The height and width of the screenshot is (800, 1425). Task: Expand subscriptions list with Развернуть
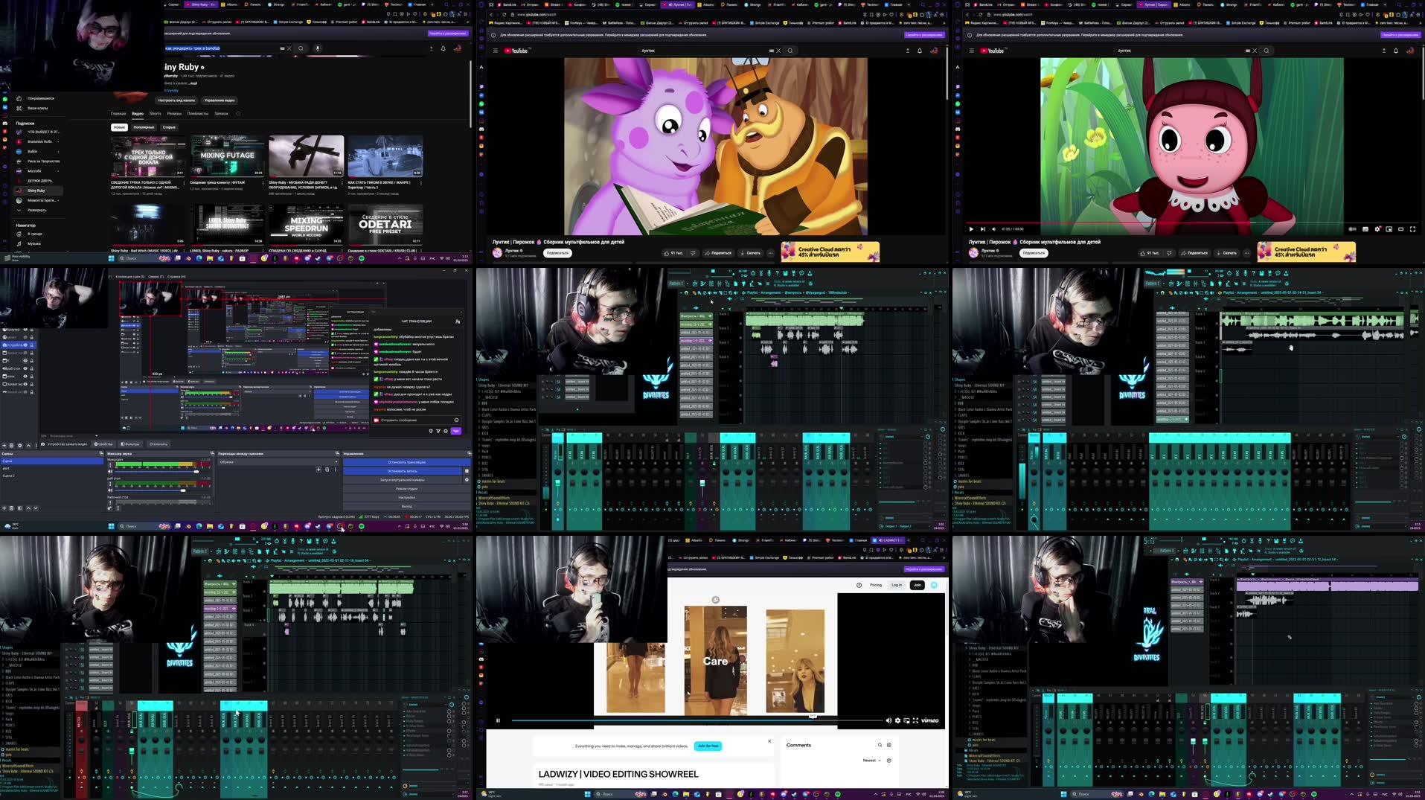pos(36,210)
